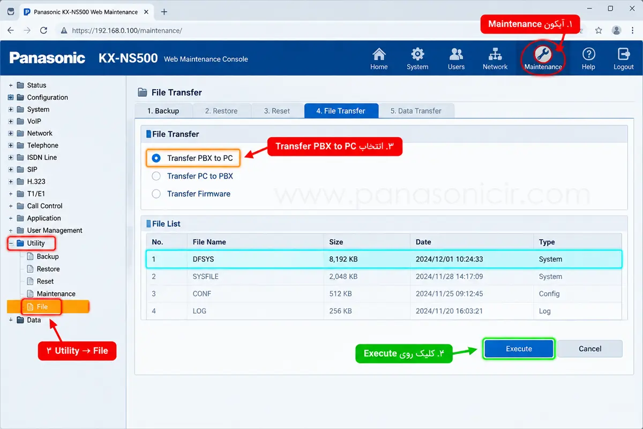Click the Size column header
Image resolution: width=643 pixels, height=429 pixels.
pyautogui.click(x=336, y=242)
